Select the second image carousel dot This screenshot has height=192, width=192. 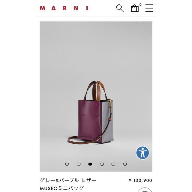pyautogui.click(x=79, y=164)
